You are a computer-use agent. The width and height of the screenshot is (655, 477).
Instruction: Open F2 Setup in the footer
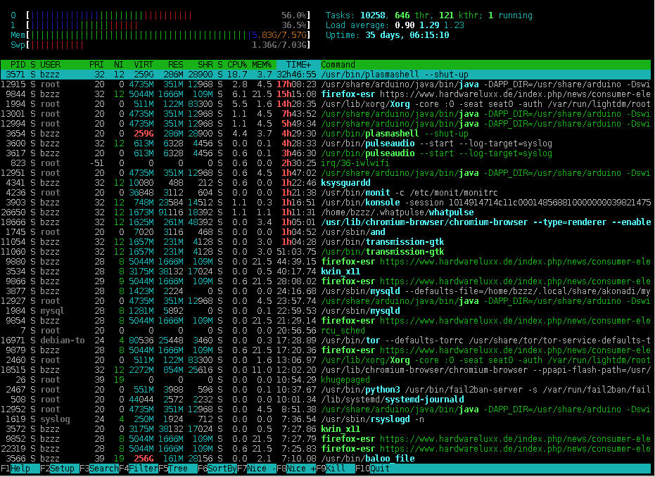59,469
